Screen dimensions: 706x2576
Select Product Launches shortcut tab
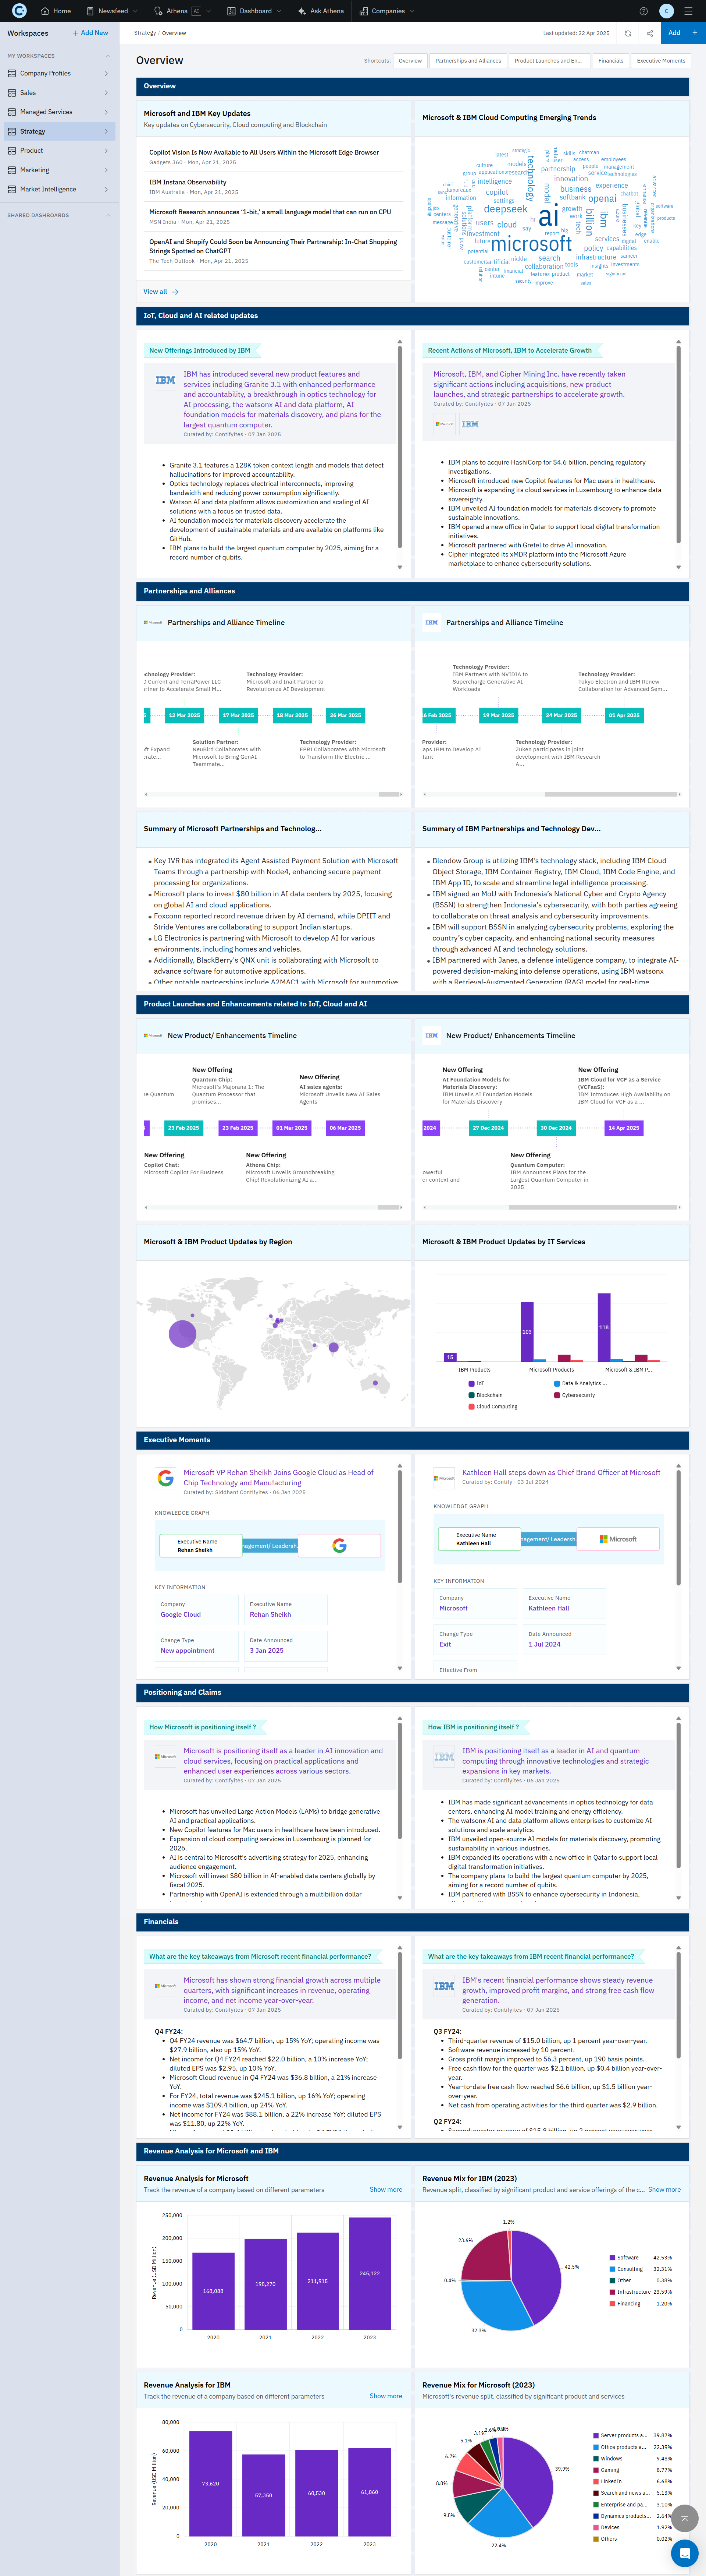548,61
